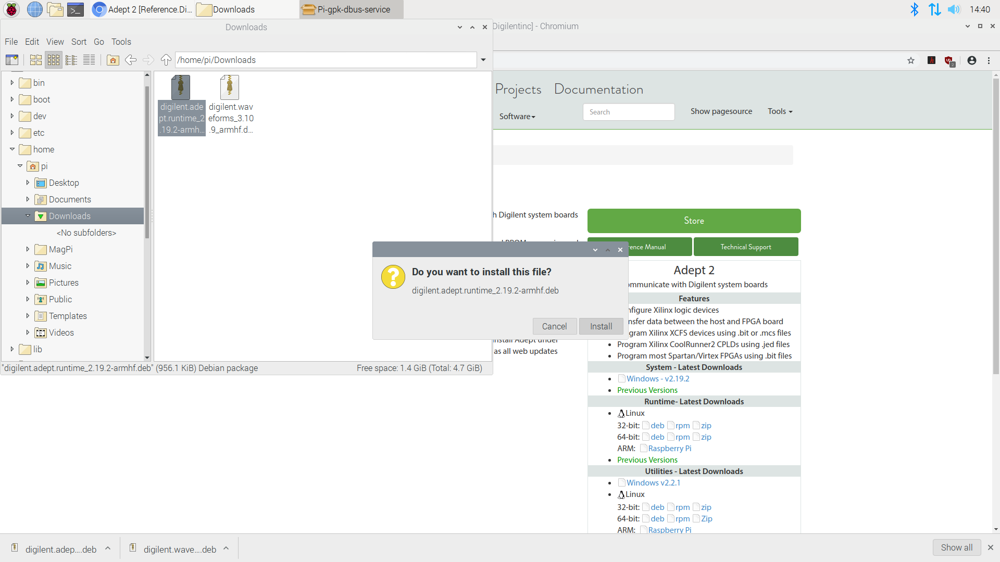Launch the web browser globe icon
This screenshot has height=562, width=1000.
(34, 9)
